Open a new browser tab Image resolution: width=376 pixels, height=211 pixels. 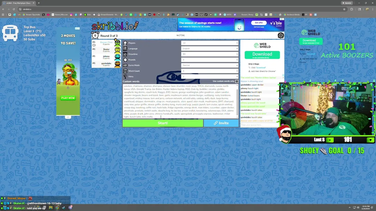coord(38,3)
